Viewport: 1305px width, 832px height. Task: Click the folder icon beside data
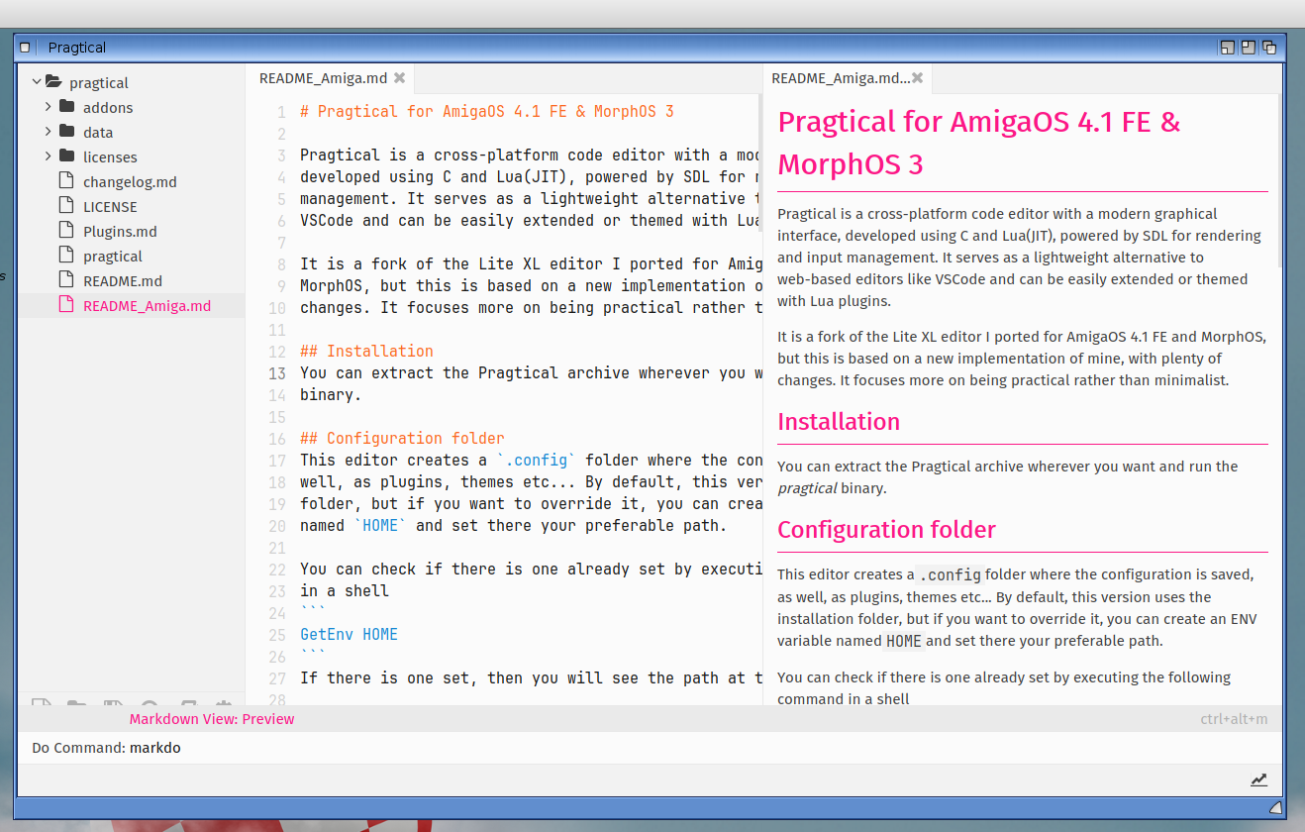(x=67, y=131)
